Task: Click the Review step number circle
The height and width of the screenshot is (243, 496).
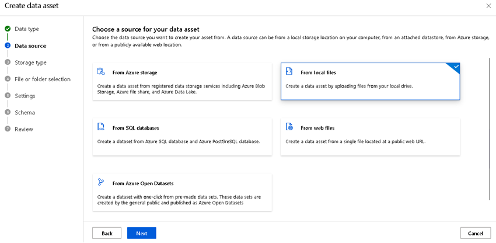Action: coord(8,129)
